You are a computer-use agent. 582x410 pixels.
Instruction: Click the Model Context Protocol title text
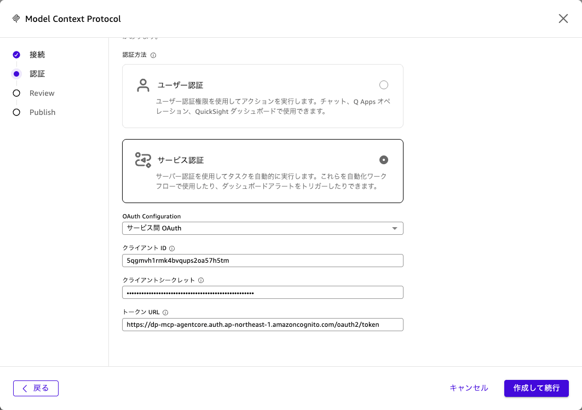pyautogui.click(x=73, y=19)
